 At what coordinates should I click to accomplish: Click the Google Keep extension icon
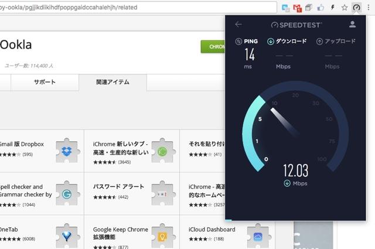pyautogui.click(x=163, y=235)
